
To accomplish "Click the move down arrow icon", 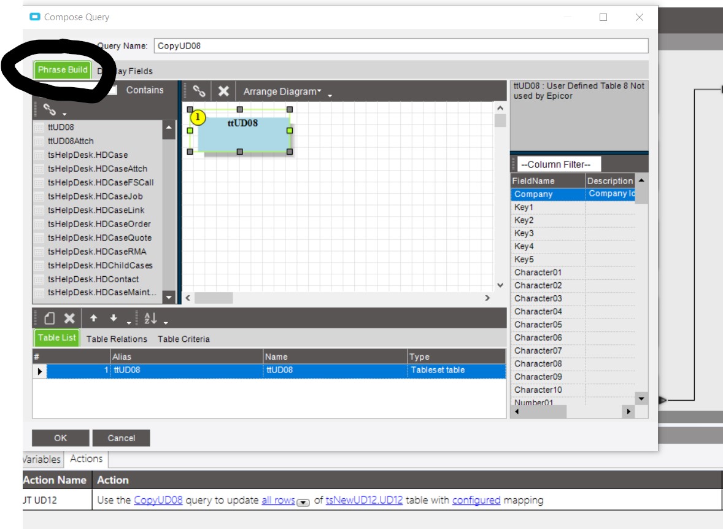I will pos(114,319).
